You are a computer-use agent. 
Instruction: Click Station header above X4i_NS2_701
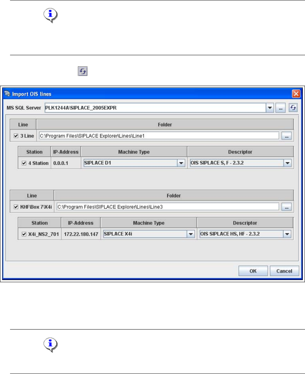(x=39, y=223)
